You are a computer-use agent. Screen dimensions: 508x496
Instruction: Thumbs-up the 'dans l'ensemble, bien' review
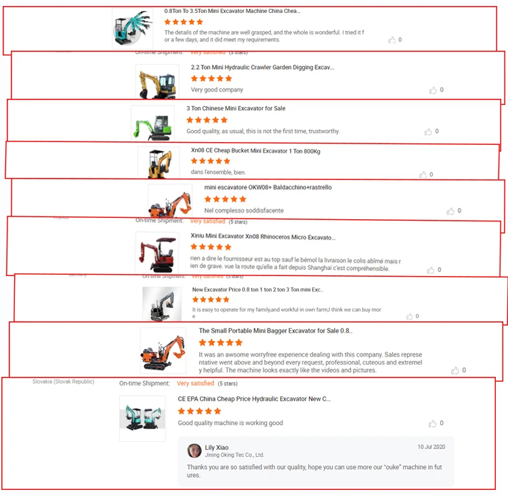pos(423,175)
